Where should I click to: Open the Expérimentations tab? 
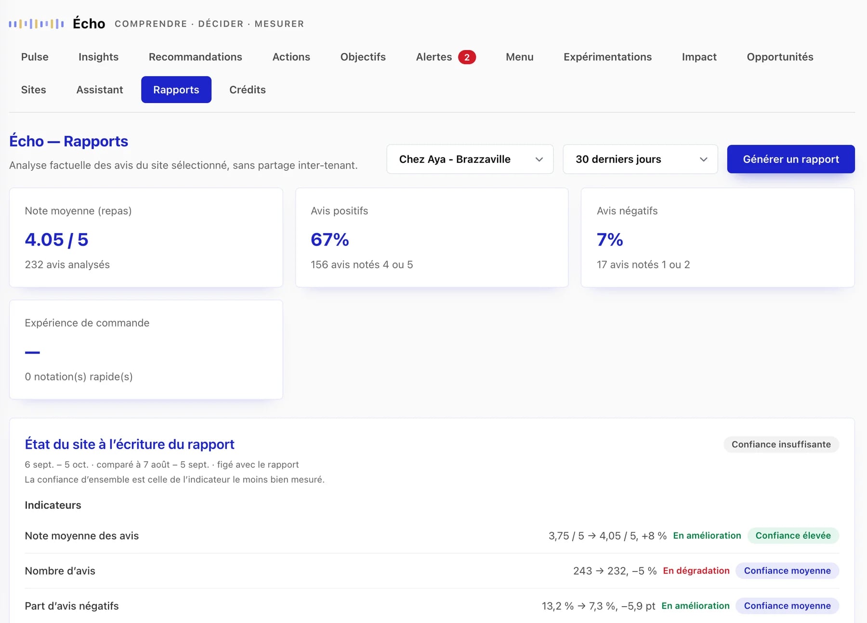tap(607, 57)
